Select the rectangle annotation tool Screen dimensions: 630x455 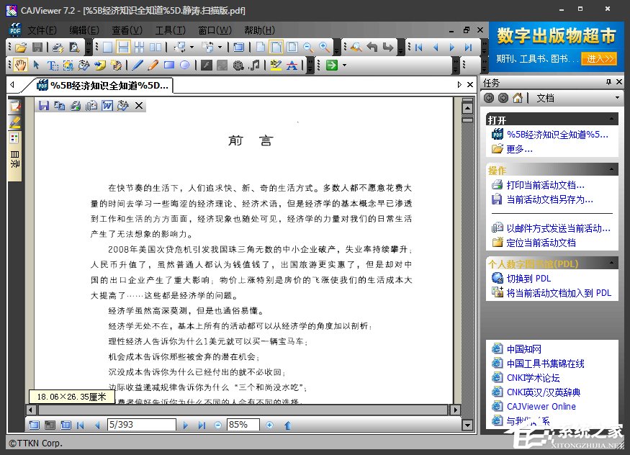click(x=171, y=65)
